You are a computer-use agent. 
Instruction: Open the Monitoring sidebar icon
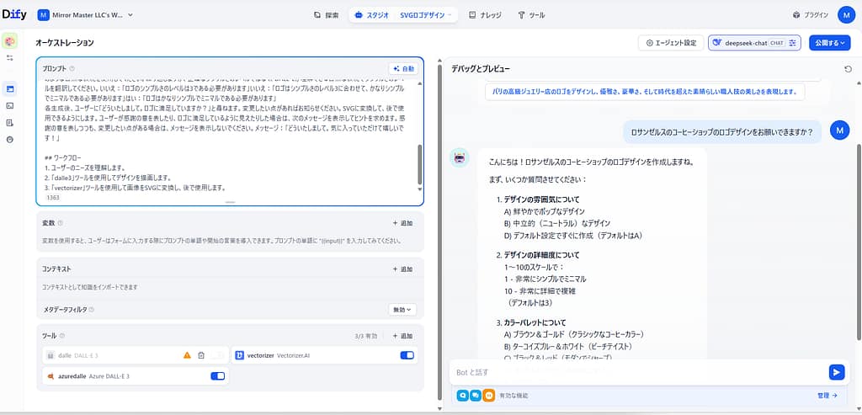click(10, 140)
